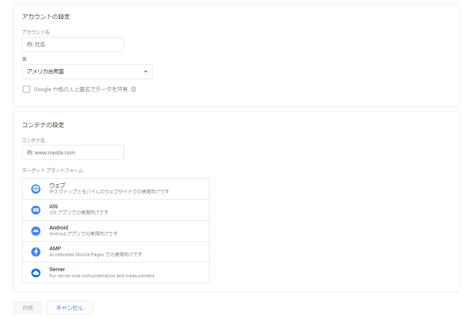Screen dimensions: 467x319
Task: Enable the anonymous data sharing checkbox
Action: [x=27, y=89]
